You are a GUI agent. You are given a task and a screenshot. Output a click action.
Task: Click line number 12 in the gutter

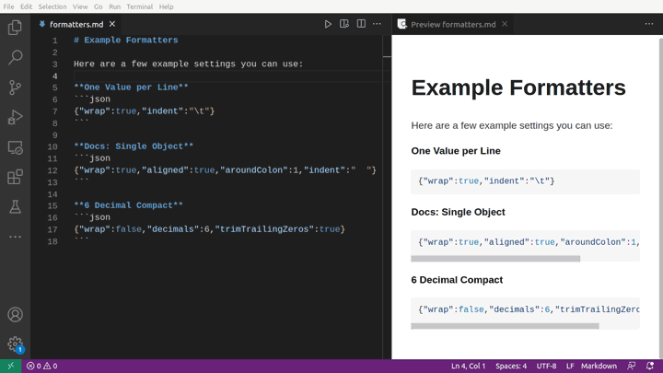click(x=52, y=170)
